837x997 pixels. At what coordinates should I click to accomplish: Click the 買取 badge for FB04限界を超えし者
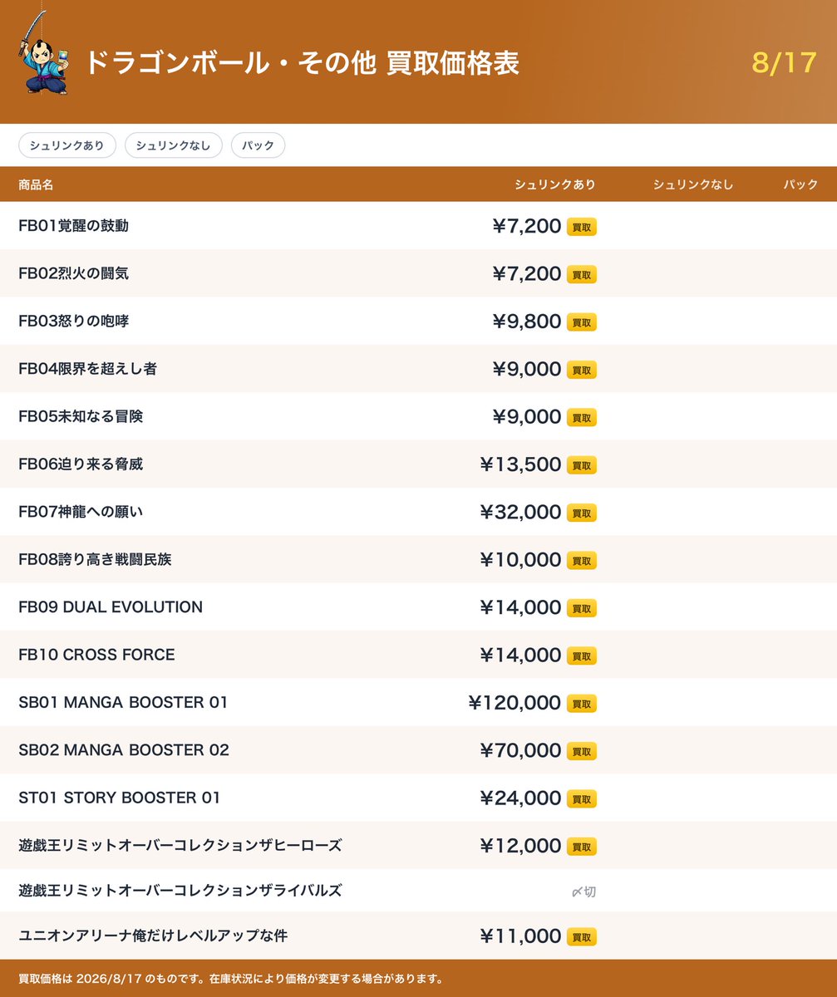pos(582,370)
